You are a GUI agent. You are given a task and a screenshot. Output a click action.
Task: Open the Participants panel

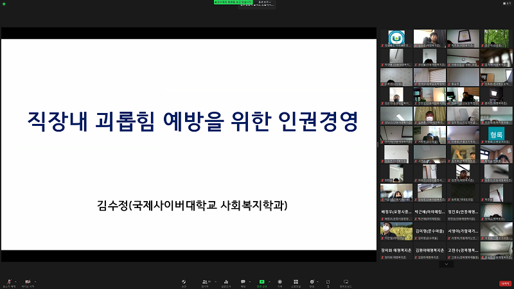(x=205, y=283)
